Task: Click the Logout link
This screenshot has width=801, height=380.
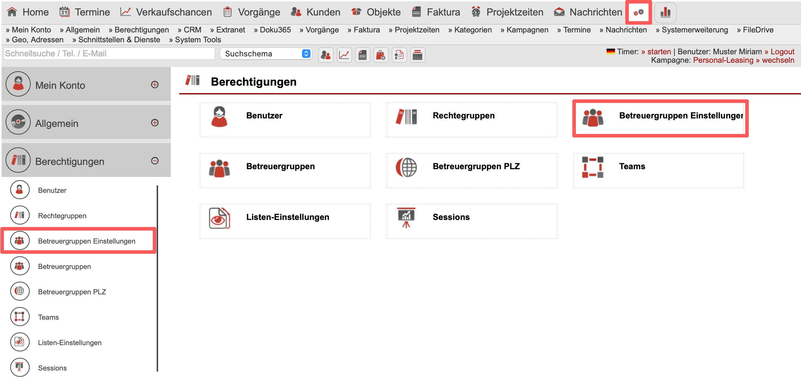Action: pyautogui.click(x=782, y=52)
